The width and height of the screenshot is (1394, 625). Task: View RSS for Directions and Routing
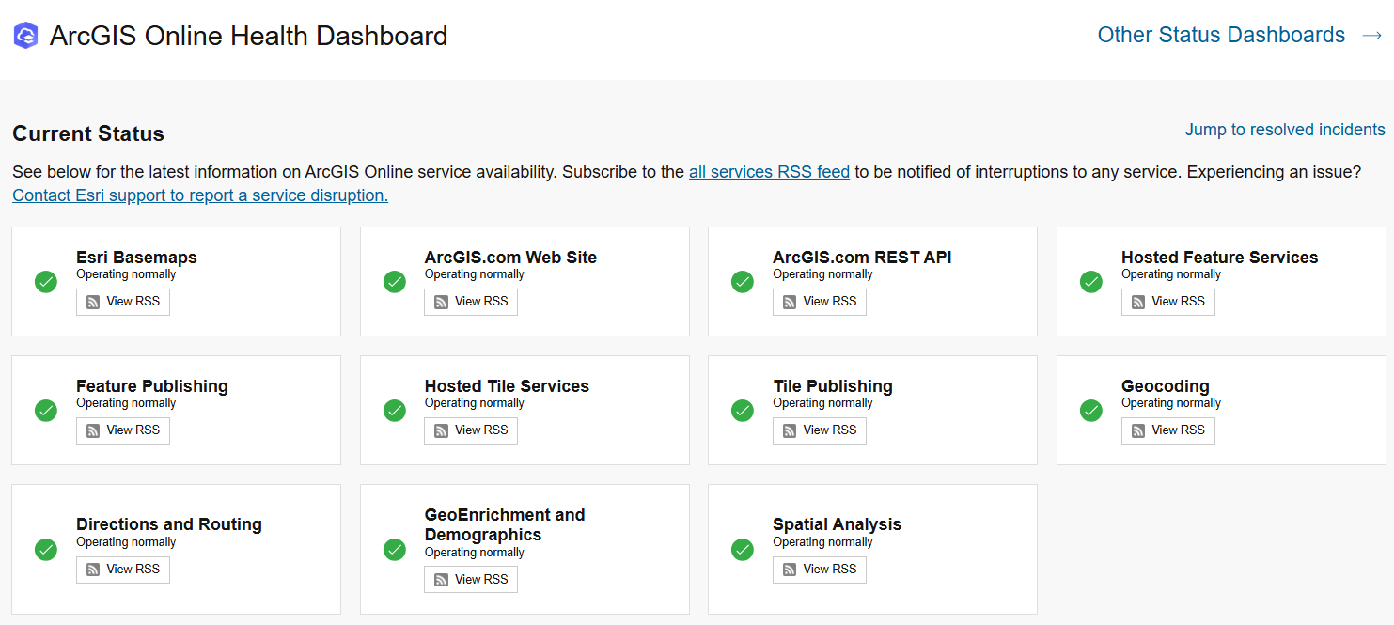point(123,570)
